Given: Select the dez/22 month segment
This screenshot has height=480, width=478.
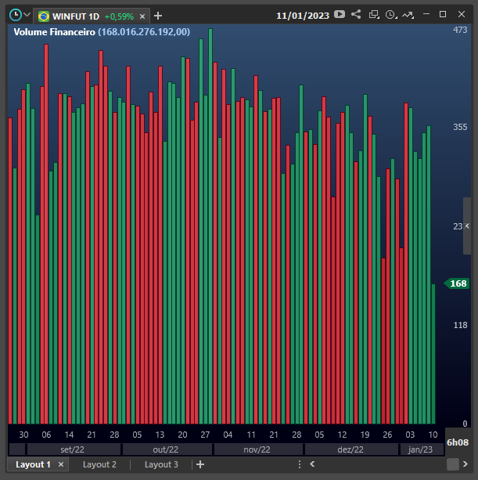Looking at the screenshot, I should click(x=351, y=449).
